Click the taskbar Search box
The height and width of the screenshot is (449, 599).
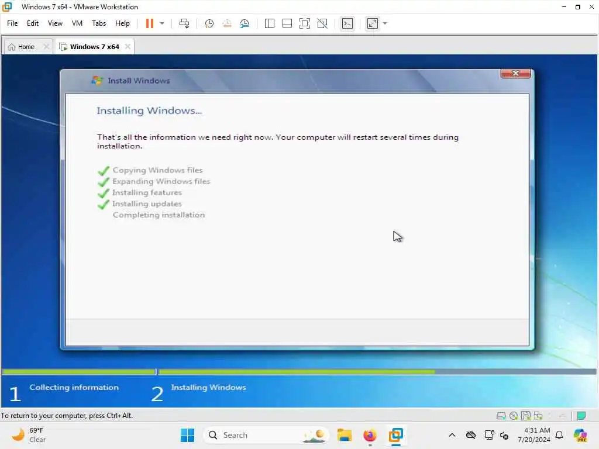click(x=266, y=435)
